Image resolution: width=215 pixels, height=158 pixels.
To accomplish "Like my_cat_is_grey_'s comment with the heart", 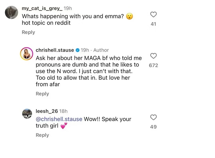I will (153, 15).
